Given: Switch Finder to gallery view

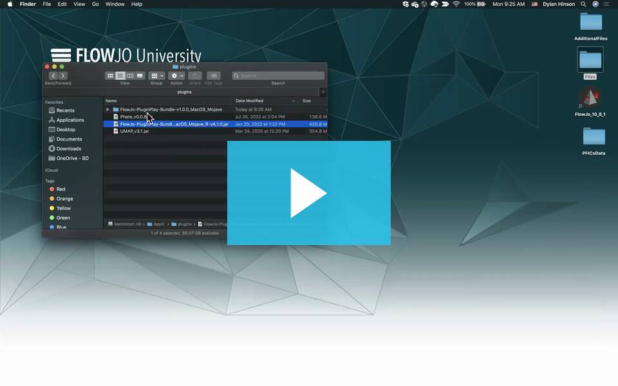Looking at the screenshot, I should click(140, 76).
